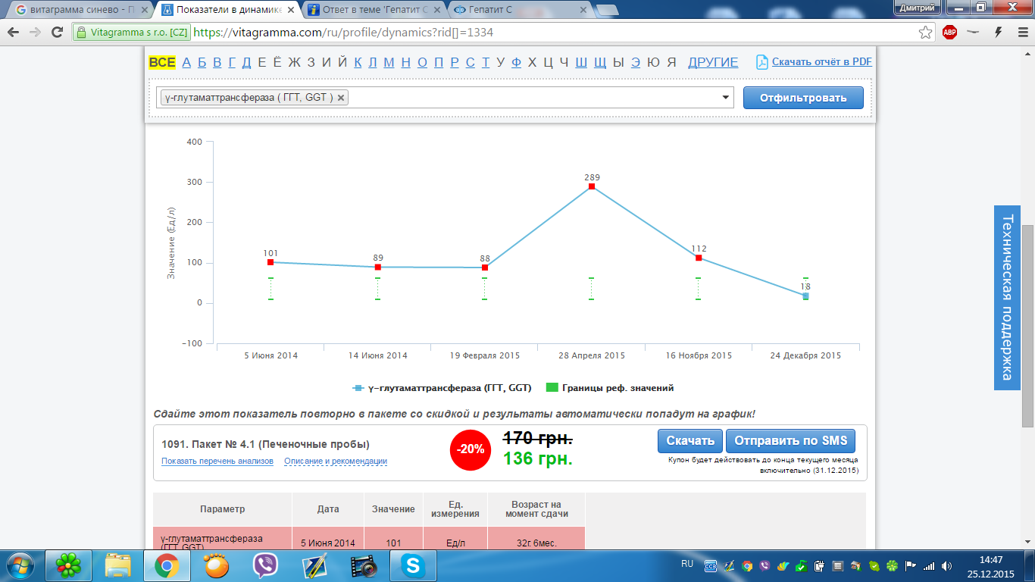Image resolution: width=1035 pixels, height=582 pixels.
Task: Remove the GGT filter tag with x
Action: 341,97
